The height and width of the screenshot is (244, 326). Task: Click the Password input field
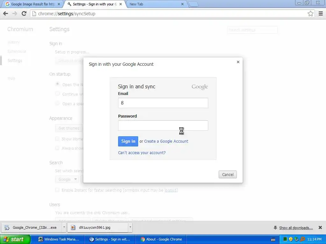(x=163, y=125)
